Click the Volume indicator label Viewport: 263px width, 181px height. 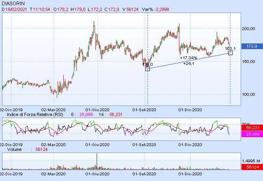point(15,149)
